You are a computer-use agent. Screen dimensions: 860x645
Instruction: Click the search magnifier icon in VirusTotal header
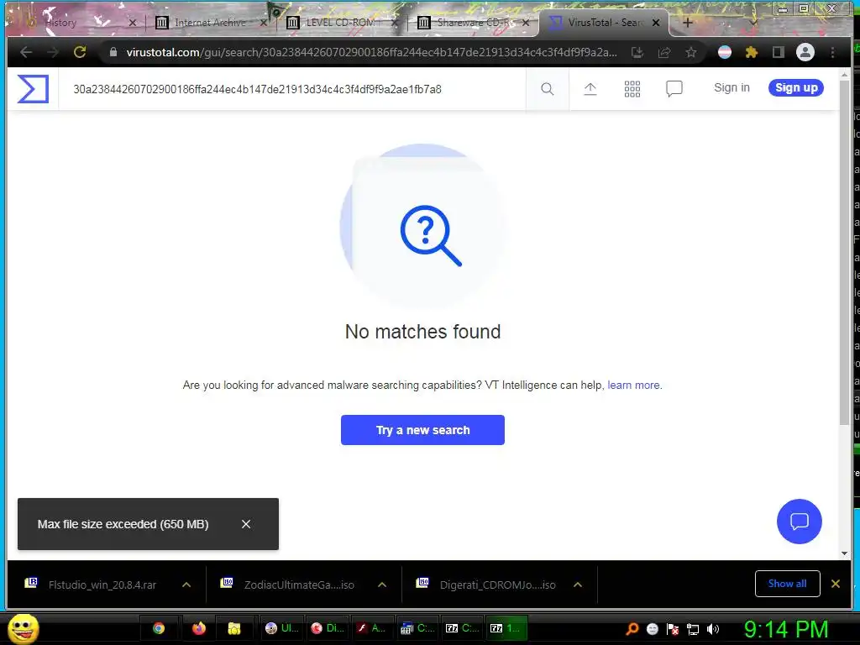547,89
